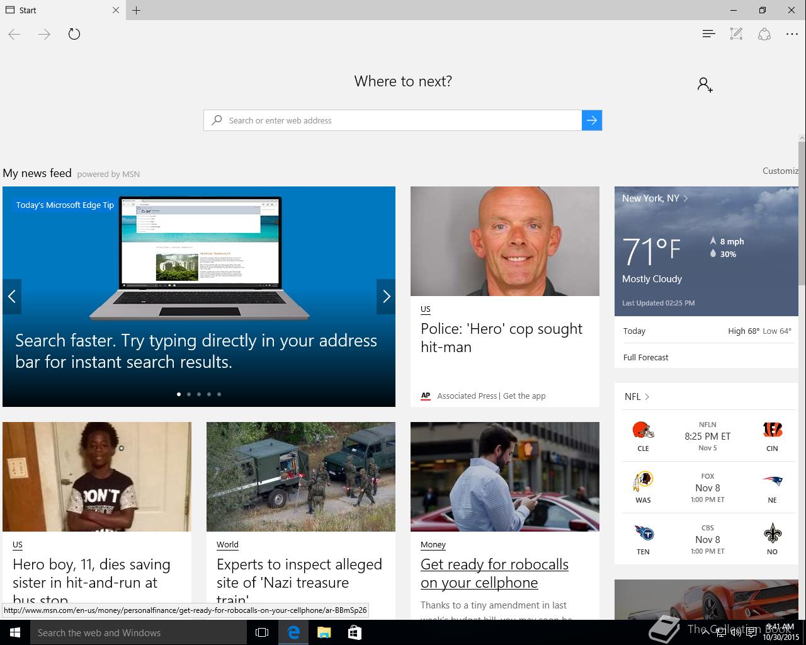Click the Search the web and Windows box
Screen dimensions: 806x645
pos(139,632)
